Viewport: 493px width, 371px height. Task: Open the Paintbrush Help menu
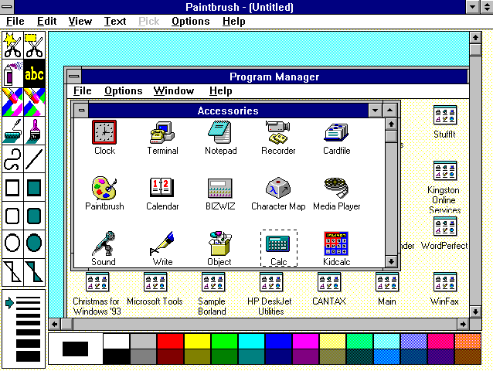click(x=233, y=22)
